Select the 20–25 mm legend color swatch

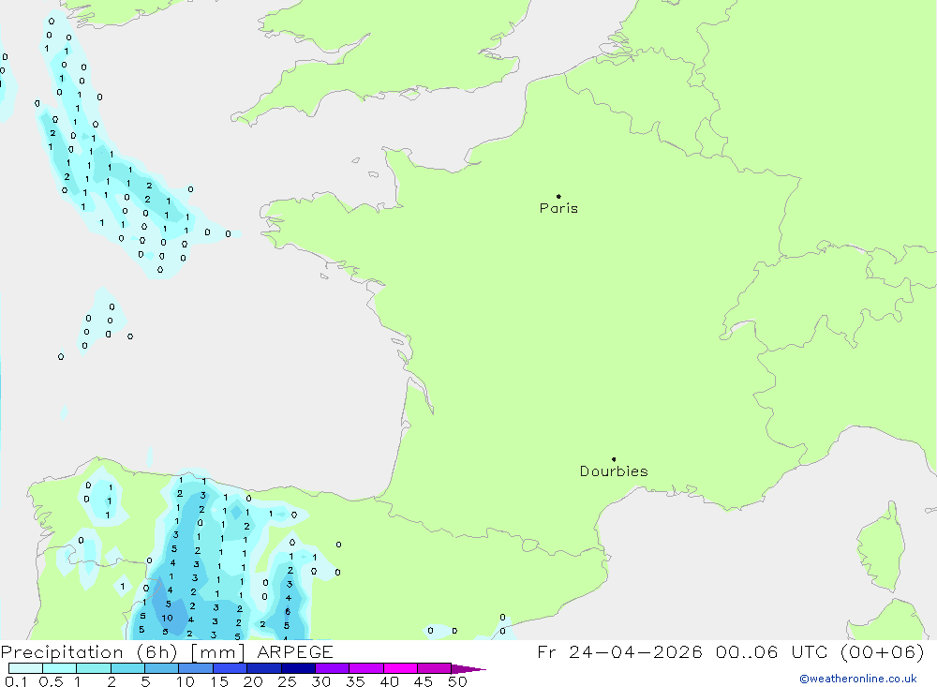pyautogui.click(x=264, y=668)
